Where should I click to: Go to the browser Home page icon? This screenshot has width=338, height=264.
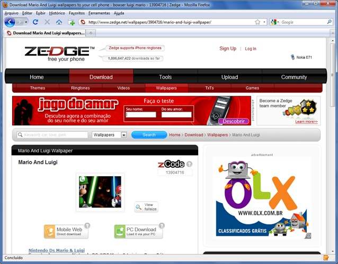[x=59, y=22]
